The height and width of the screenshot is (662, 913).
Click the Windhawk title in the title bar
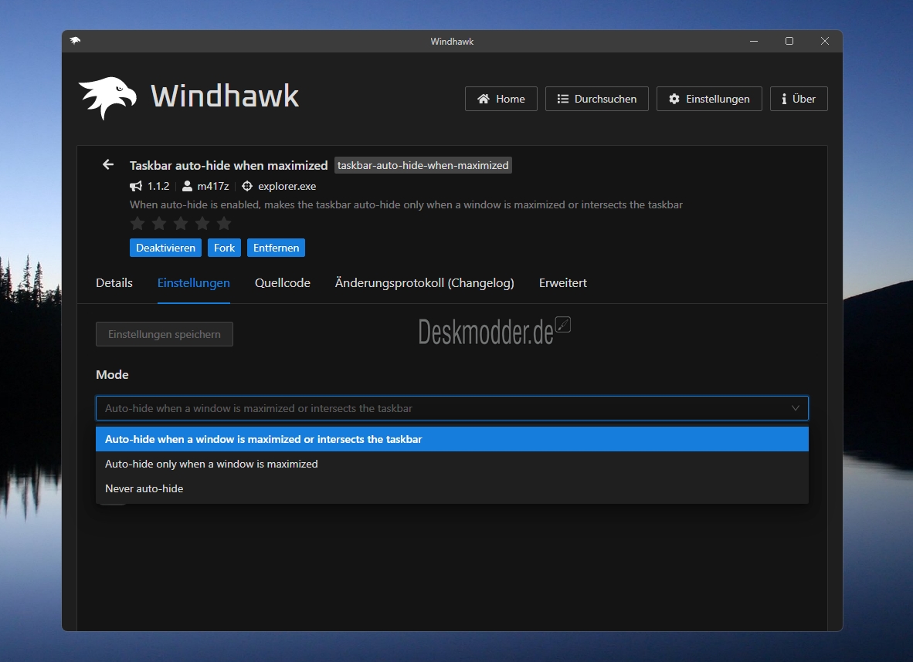tap(452, 42)
